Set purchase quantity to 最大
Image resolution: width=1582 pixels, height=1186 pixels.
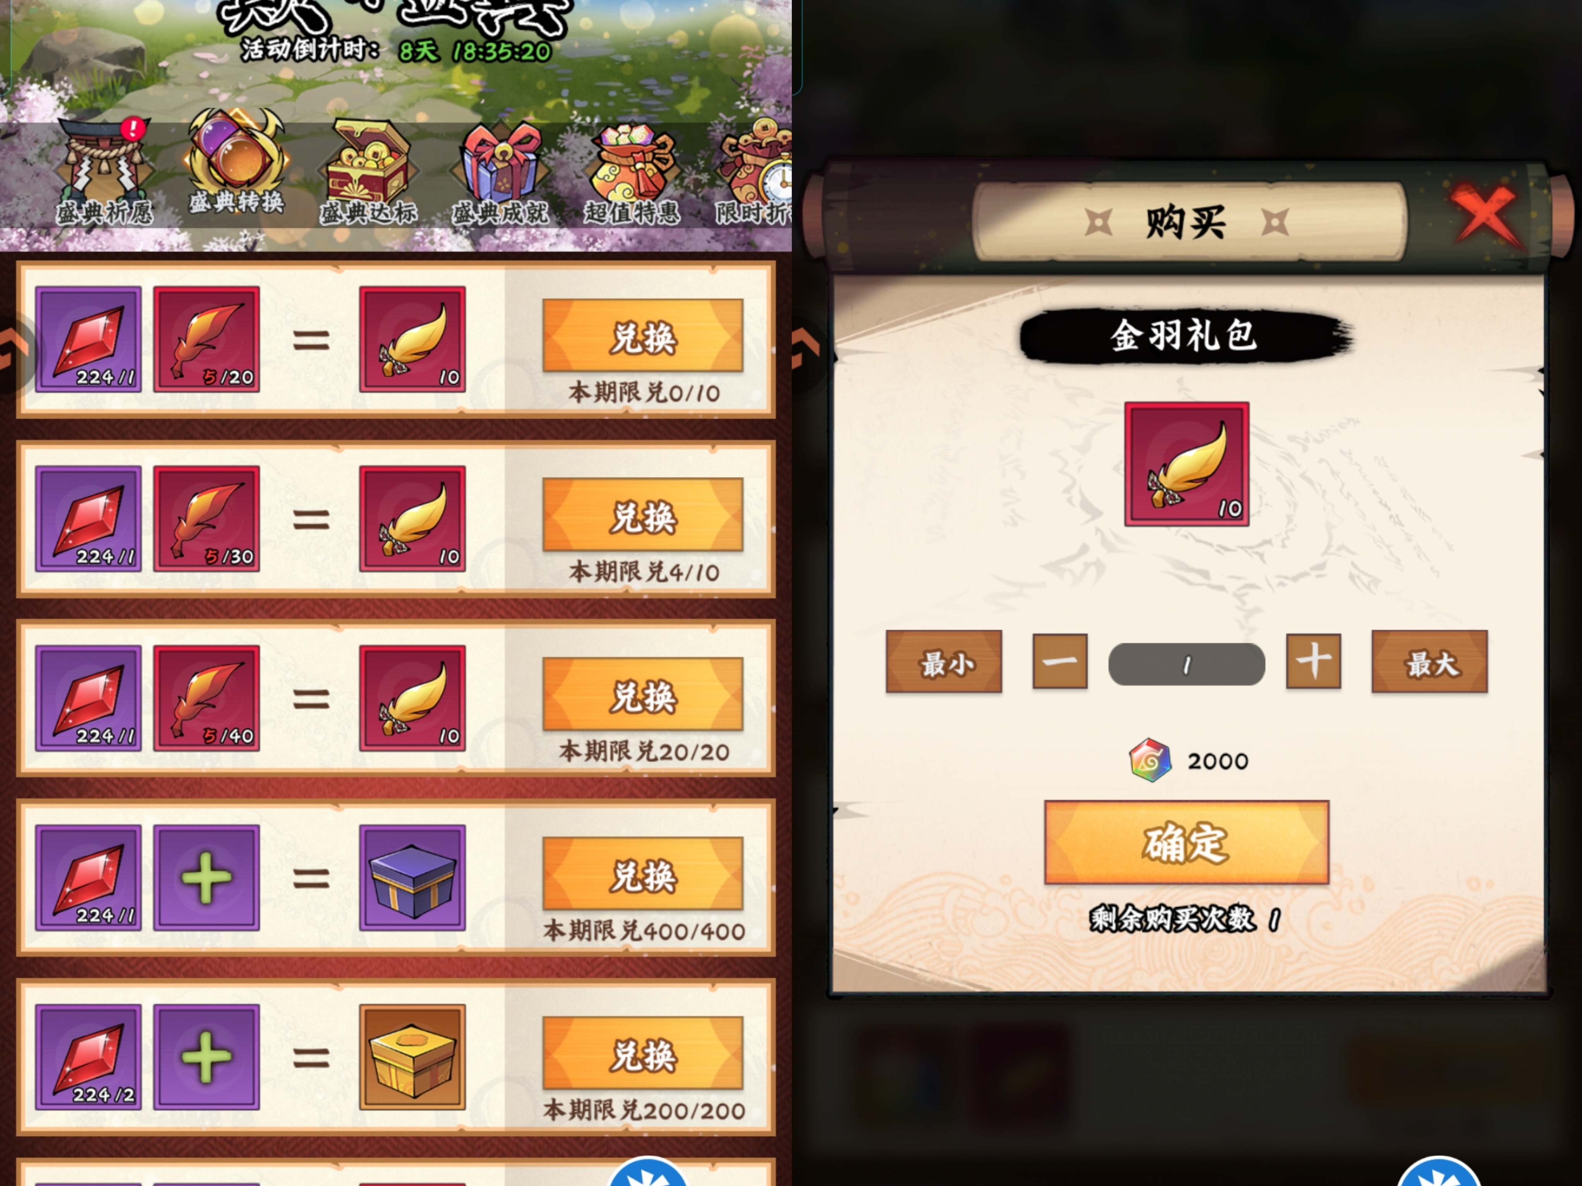point(1430,662)
